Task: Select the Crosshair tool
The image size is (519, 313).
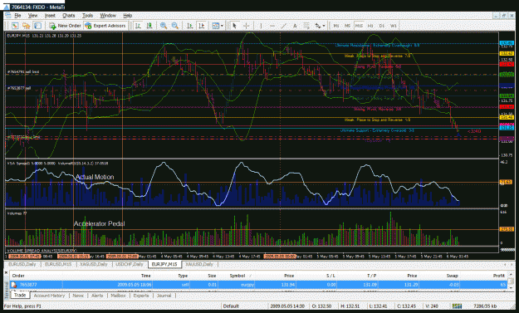Action: pos(247,26)
